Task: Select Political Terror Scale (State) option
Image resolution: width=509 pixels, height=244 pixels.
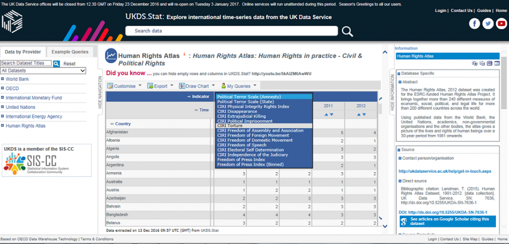Action: [x=264, y=102]
